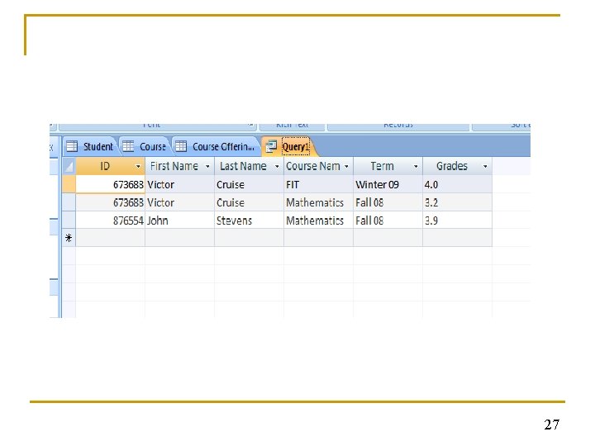595x446 pixels.
Task: Click the Course Offering table icon
Action: (x=181, y=146)
